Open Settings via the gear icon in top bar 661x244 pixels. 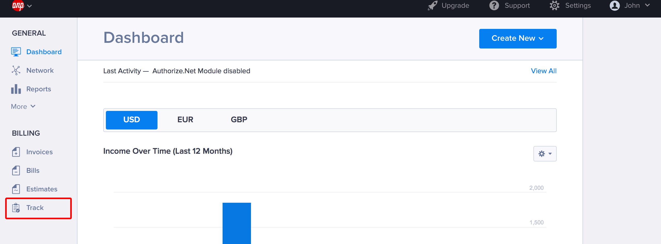point(554,5)
